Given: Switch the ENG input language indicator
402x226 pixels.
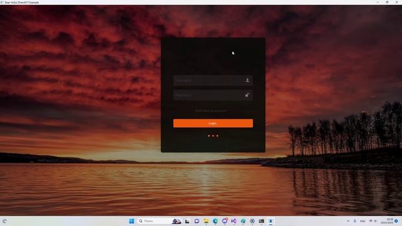Looking at the screenshot, I should pyautogui.click(x=362, y=221).
